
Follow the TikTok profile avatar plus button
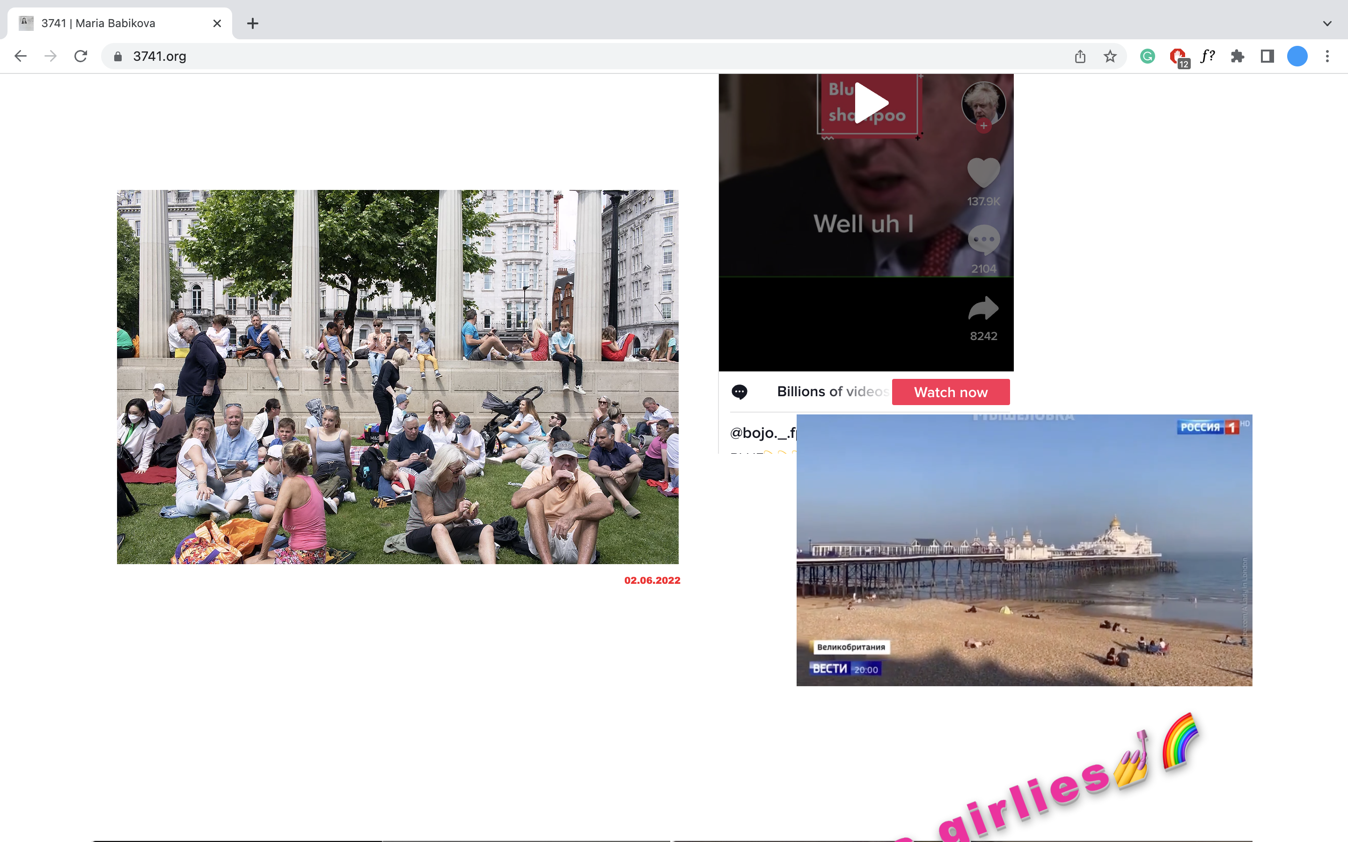tap(984, 126)
